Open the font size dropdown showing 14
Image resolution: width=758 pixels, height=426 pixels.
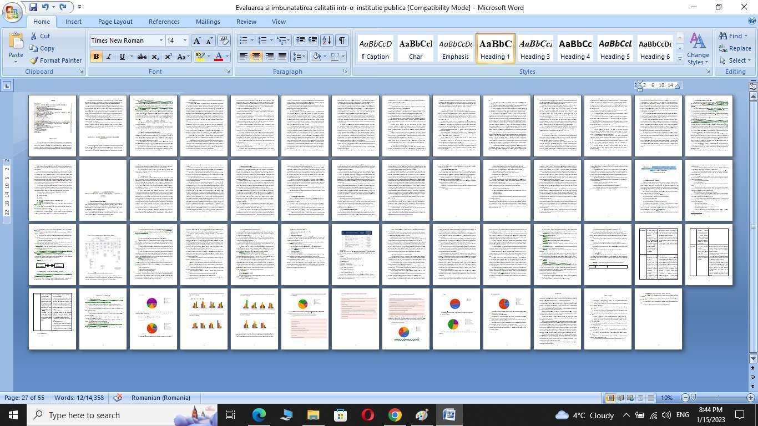(185, 40)
